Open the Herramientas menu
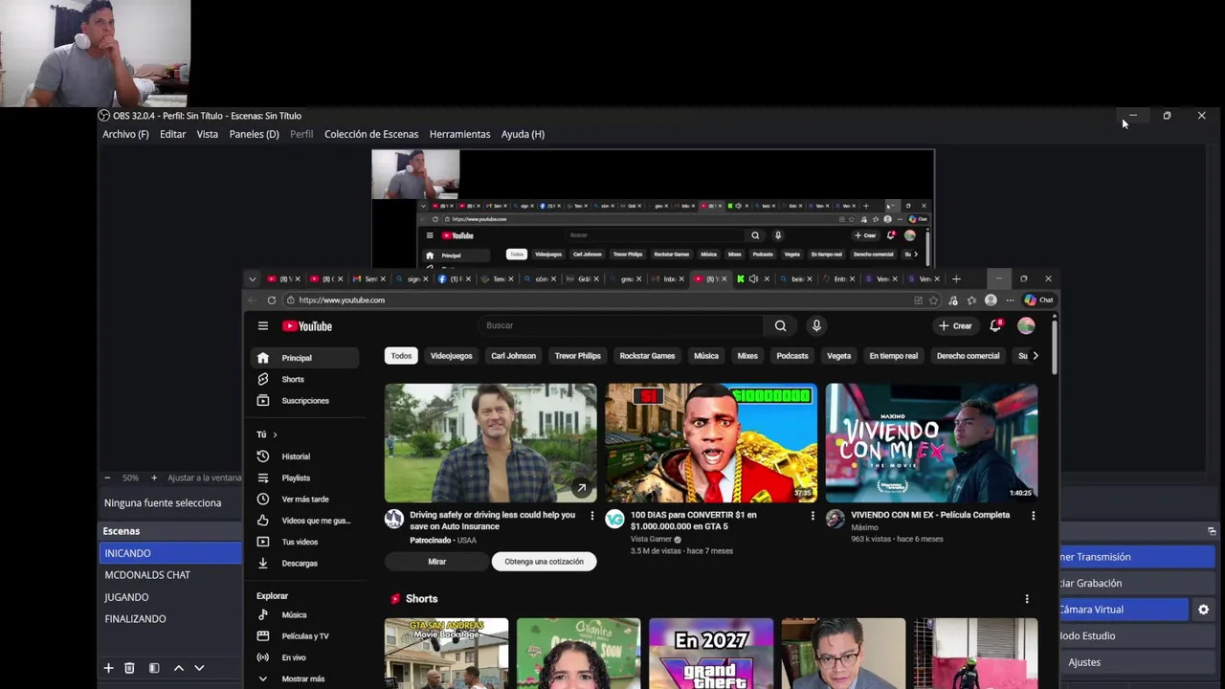The height and width of the screenshot is (689, 1225). 459,134
